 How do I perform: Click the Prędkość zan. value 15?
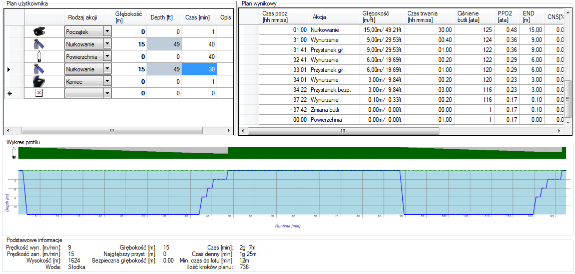coord(71,254)
